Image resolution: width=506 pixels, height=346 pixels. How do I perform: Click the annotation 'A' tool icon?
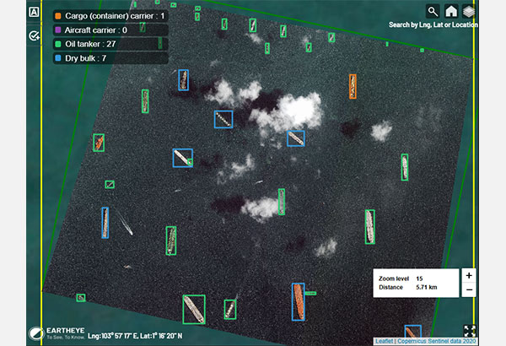(34, 14)
